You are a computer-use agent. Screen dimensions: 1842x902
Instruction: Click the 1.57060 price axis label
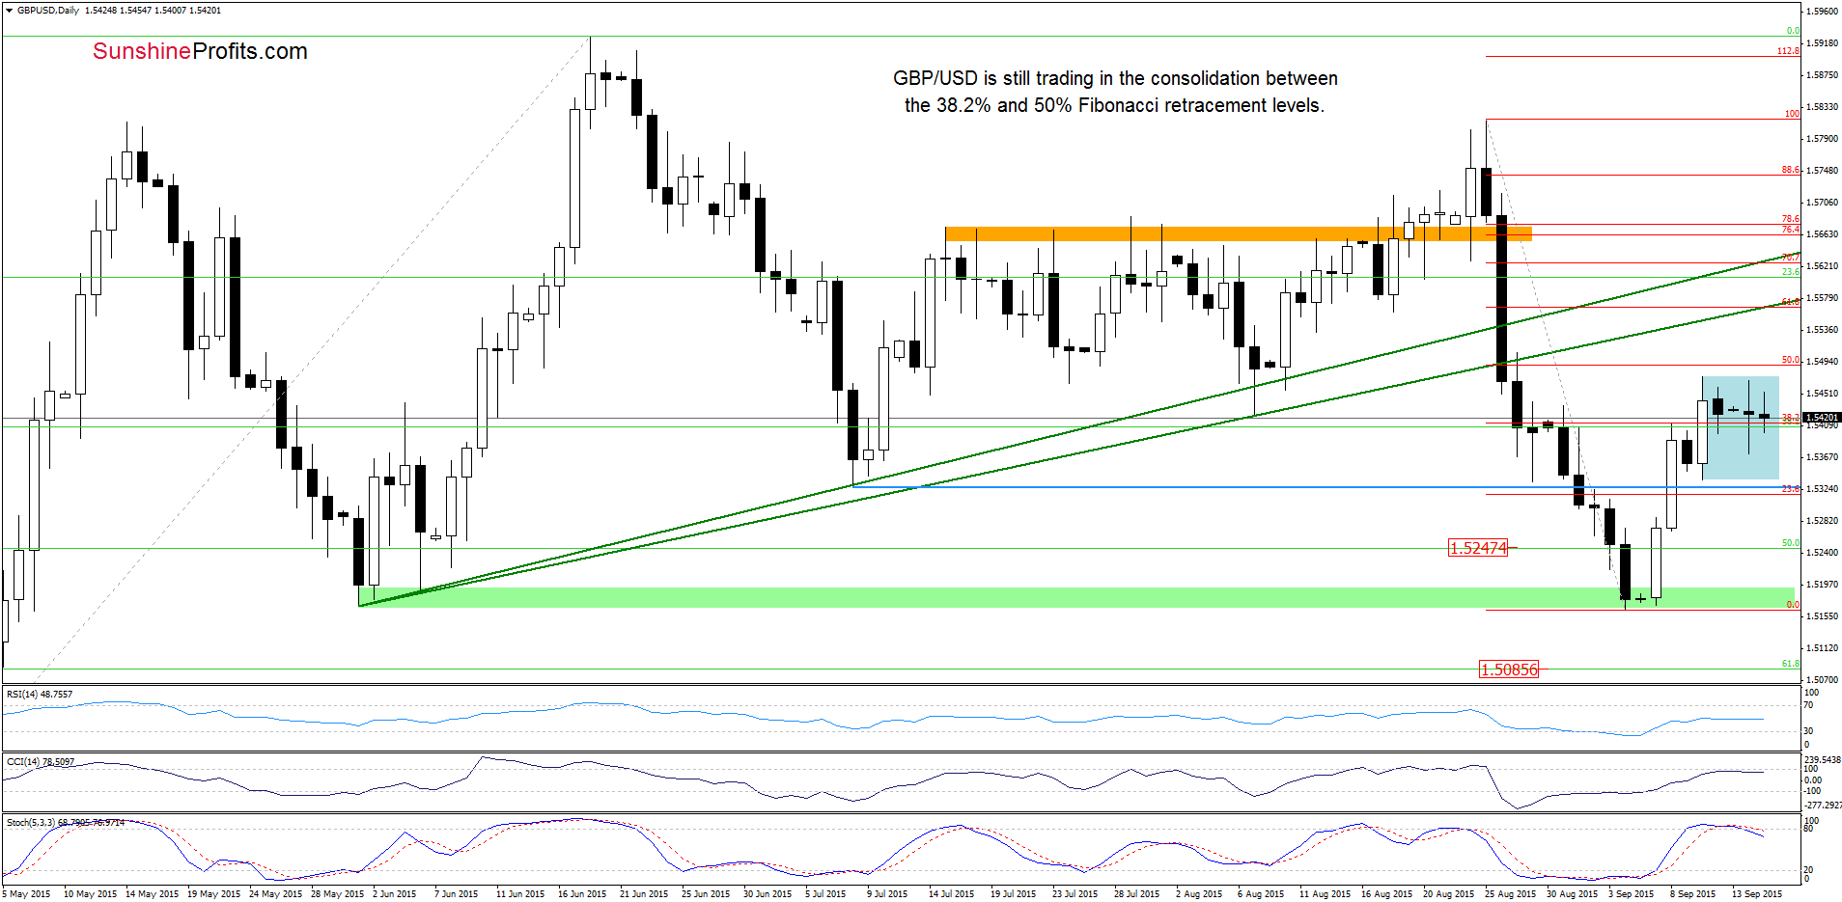[1822, 203]
